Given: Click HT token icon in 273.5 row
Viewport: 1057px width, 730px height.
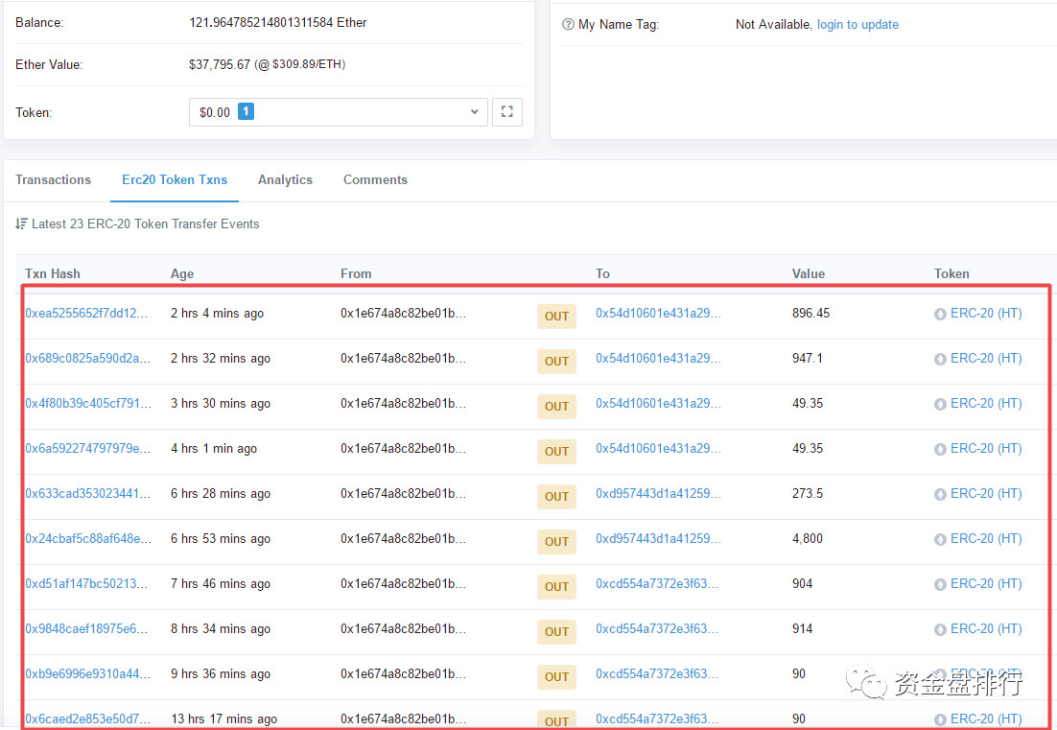Looking at the screenshot, I should coord(940,494).
